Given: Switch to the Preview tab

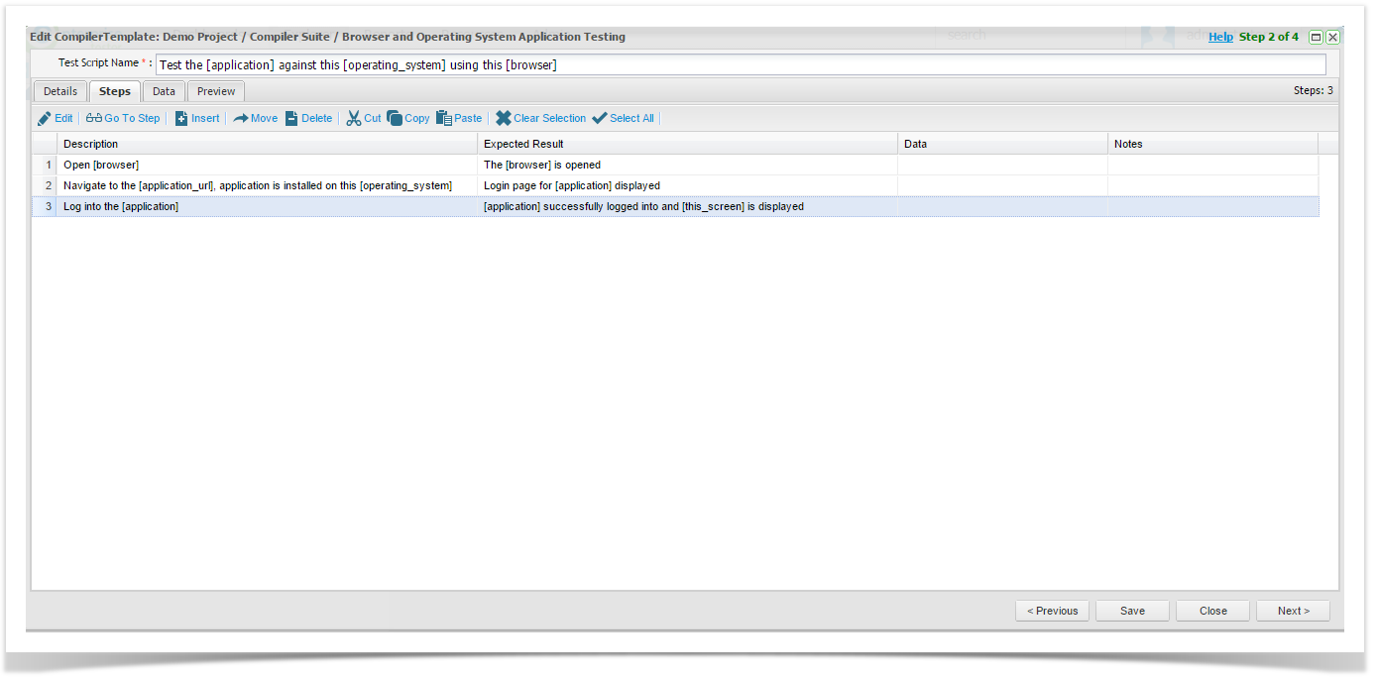Looking at the screenshot, I should (216, 91).
